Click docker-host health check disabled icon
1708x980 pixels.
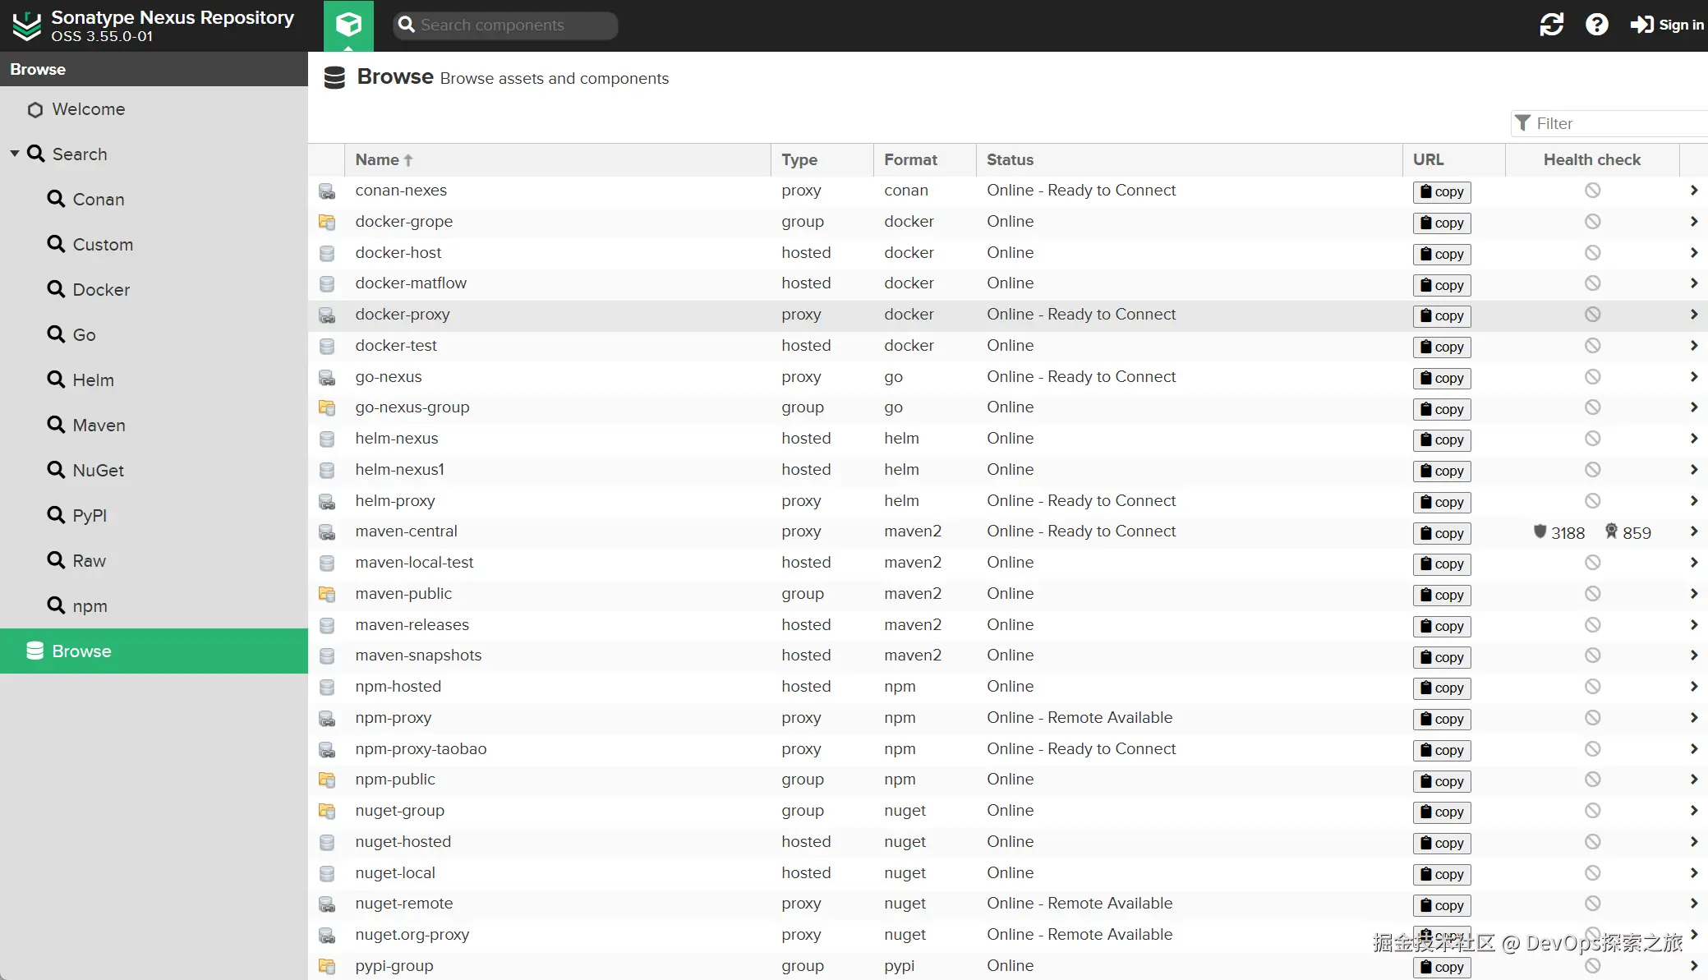tap(1592, 253)
